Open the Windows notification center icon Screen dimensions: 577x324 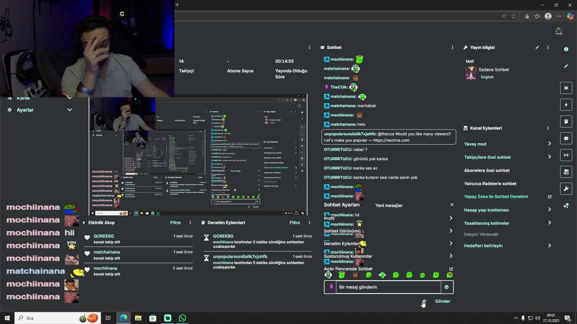pyautogui.click(x=568, y=318)
